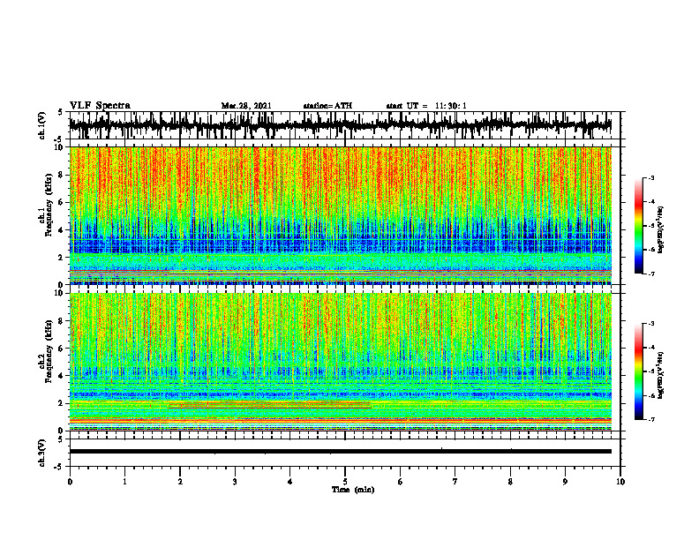699x540 pixels.
Task: Click the ch.3 flat black trace
Action: pos(341,452)
